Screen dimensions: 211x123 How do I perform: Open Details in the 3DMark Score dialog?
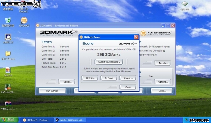pyautogui.click(x=90, y=78)
